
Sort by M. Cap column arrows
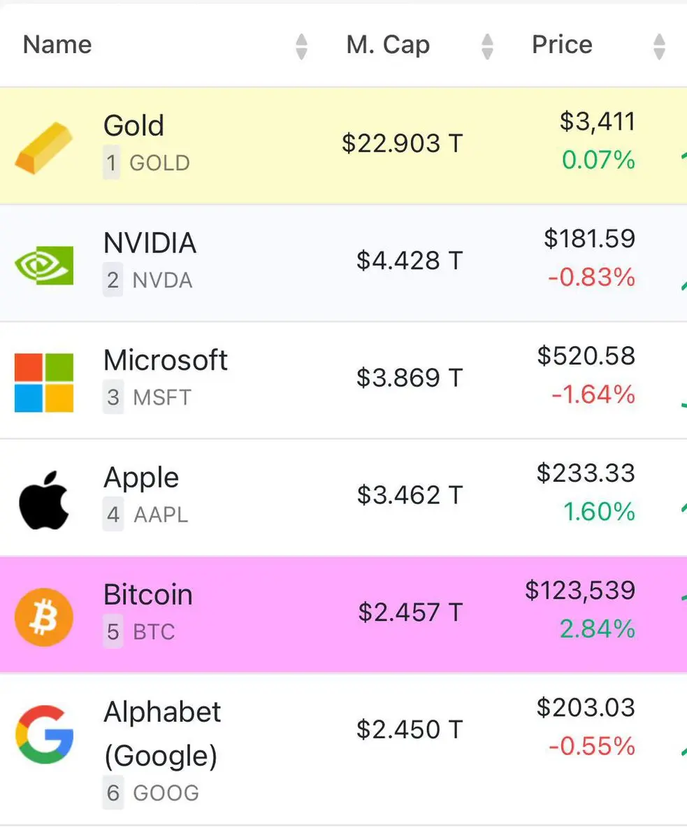[488, 47]
